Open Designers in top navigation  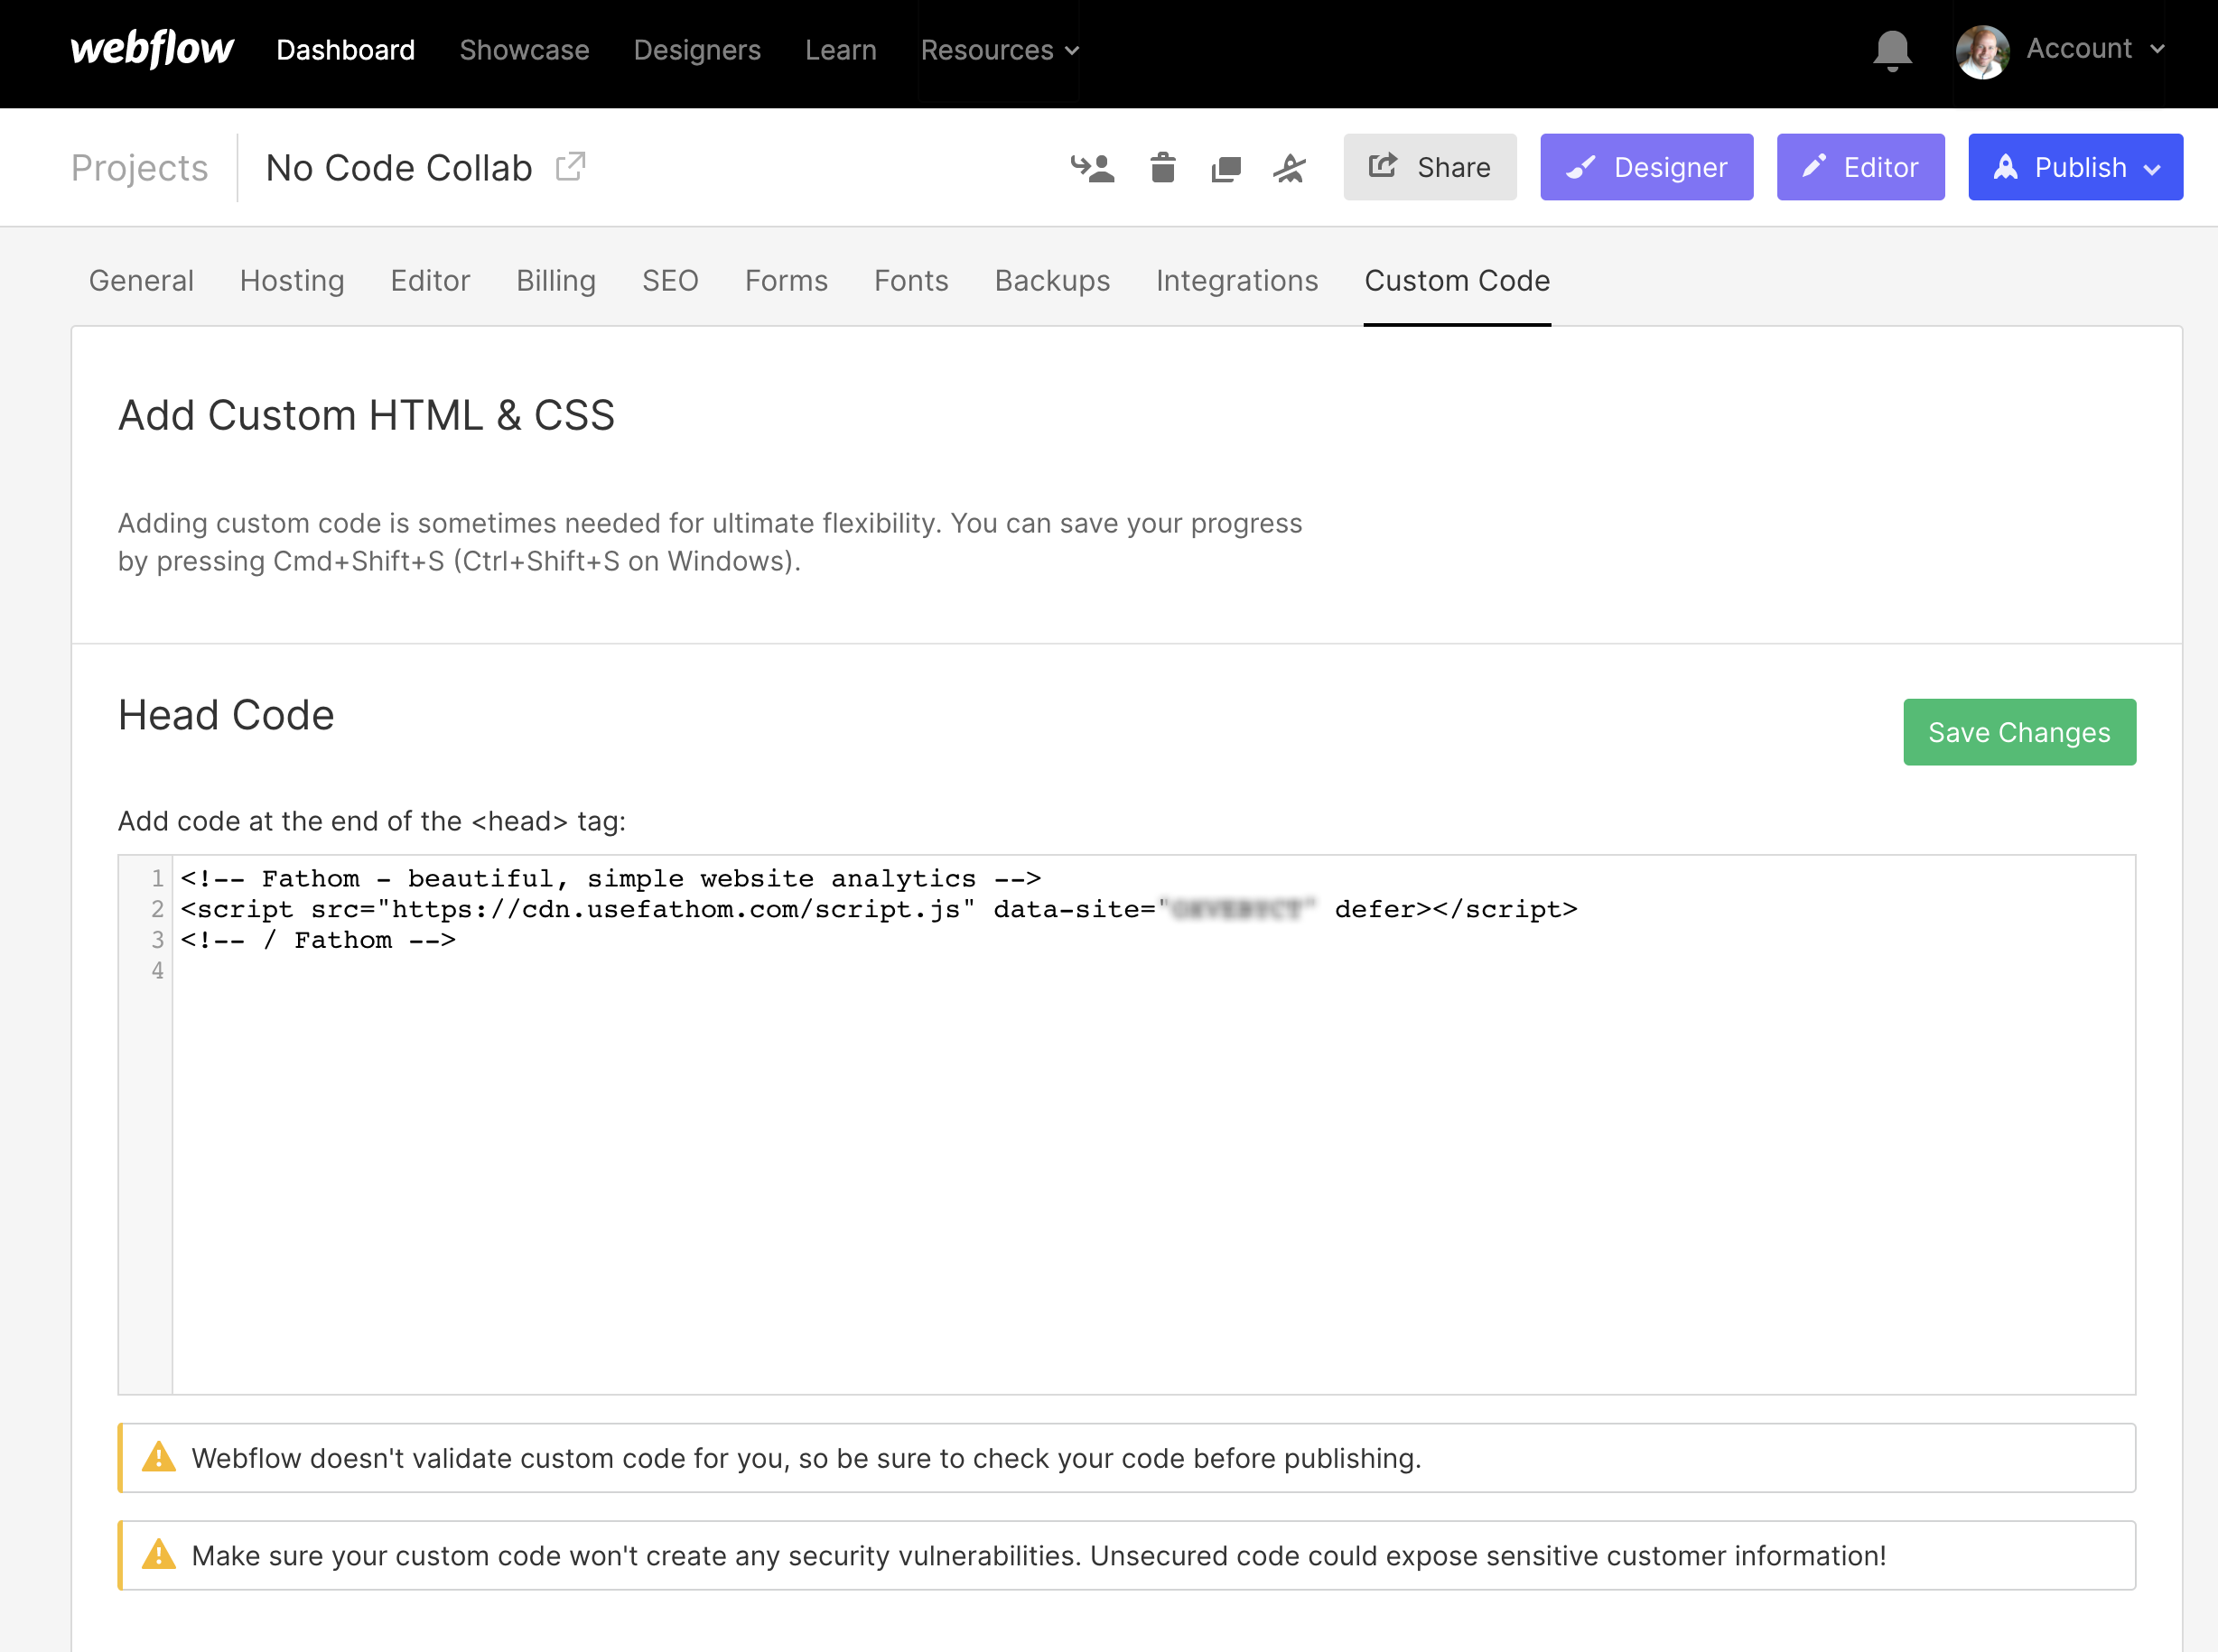tap(696, 50)
